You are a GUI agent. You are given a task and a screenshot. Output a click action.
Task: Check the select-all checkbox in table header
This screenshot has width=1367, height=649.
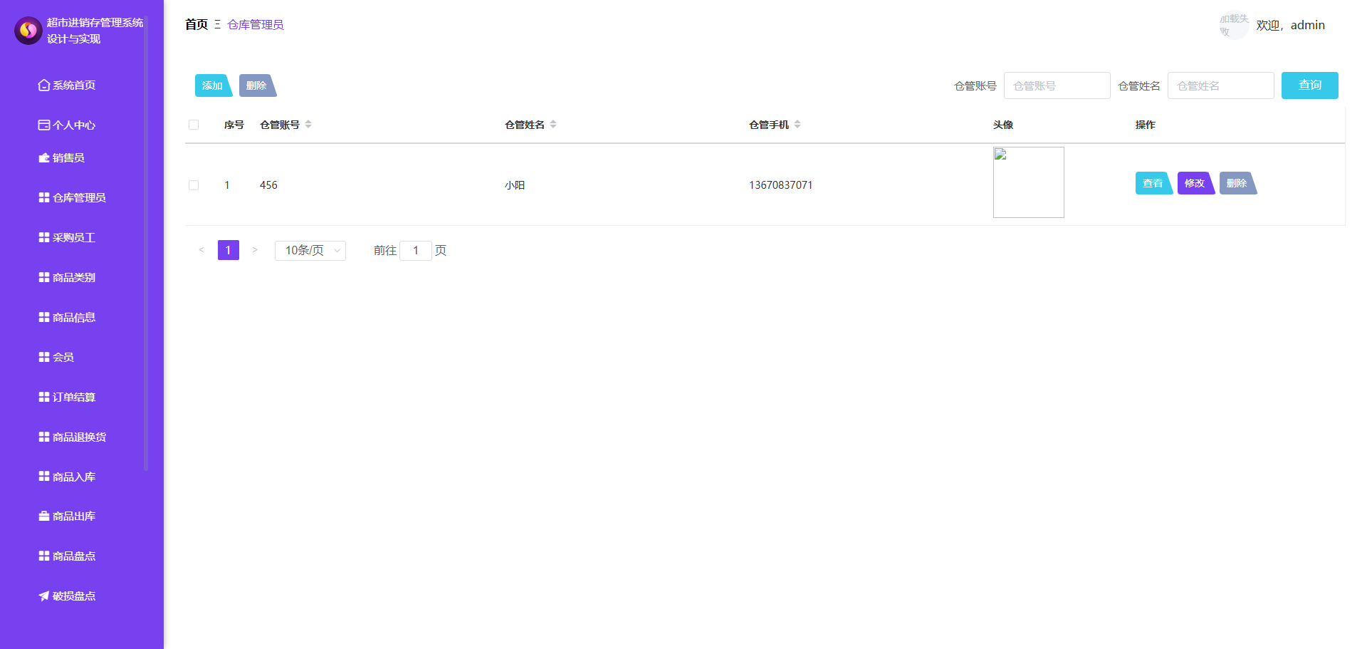tap(194, 125)
